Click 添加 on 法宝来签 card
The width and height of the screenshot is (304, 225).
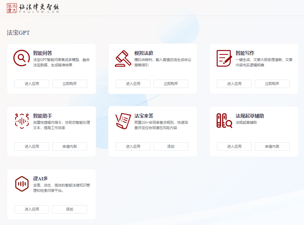pos(171,147)
